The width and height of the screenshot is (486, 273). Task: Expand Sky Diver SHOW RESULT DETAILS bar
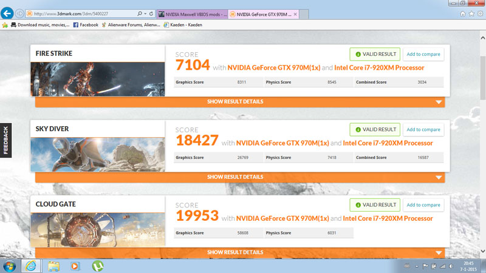(x=240, y=177)
